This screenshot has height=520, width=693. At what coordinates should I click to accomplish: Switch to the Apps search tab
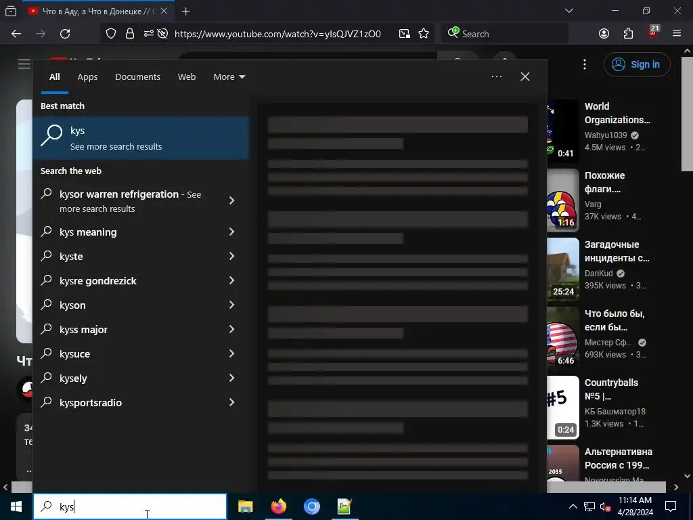click(x=87, y=77)
